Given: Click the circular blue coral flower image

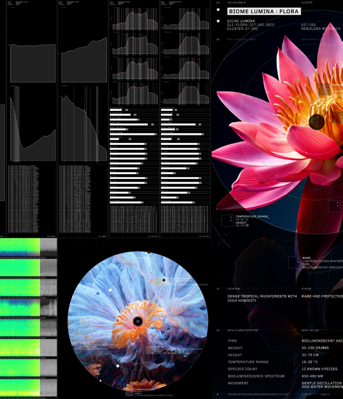Looking at the screenshot, I should click(x=138, y=321).
